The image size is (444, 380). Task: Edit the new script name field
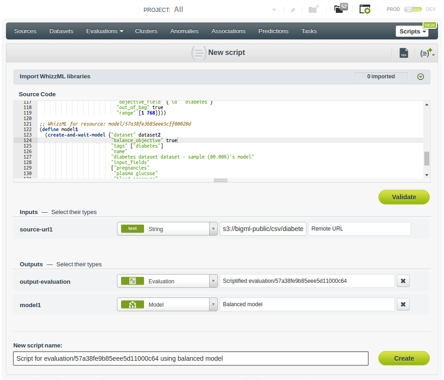(x=190, y=358)
